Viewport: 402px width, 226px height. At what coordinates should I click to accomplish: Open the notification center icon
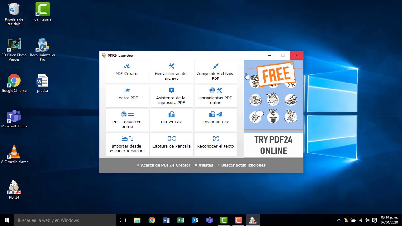pos(374,220)
